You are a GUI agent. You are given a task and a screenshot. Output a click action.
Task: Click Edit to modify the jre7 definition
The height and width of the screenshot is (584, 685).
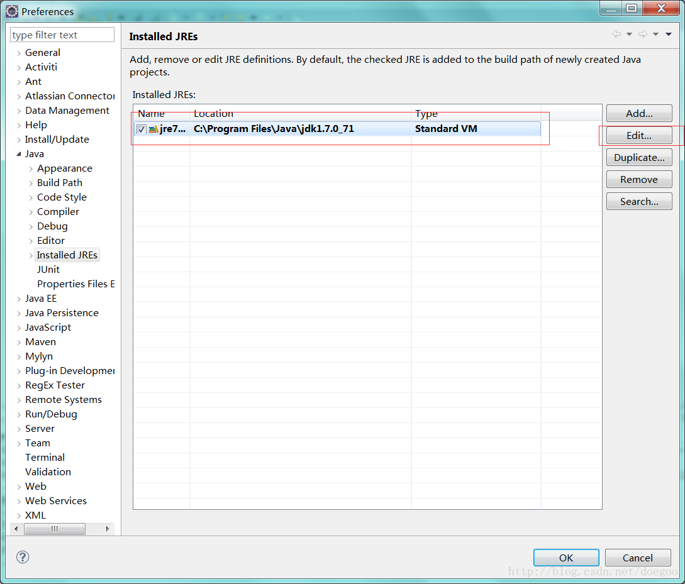point(638,135)
